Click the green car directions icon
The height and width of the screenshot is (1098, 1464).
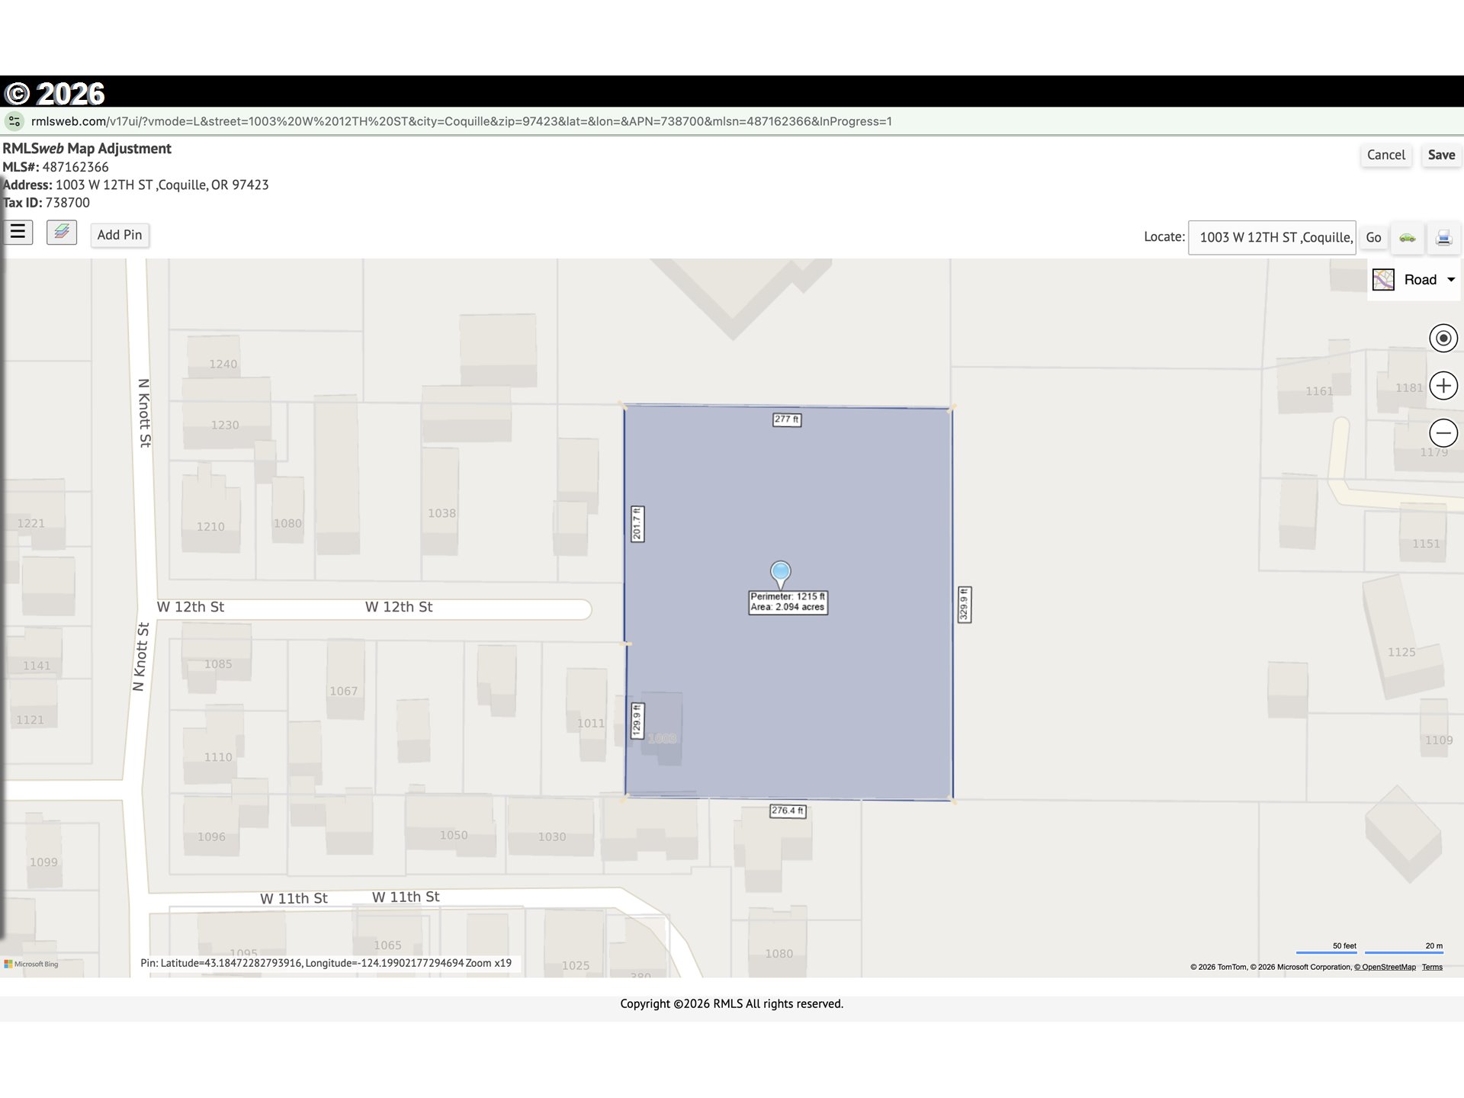point(1408,238)
